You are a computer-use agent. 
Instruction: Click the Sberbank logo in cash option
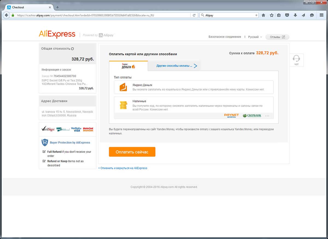252,116
